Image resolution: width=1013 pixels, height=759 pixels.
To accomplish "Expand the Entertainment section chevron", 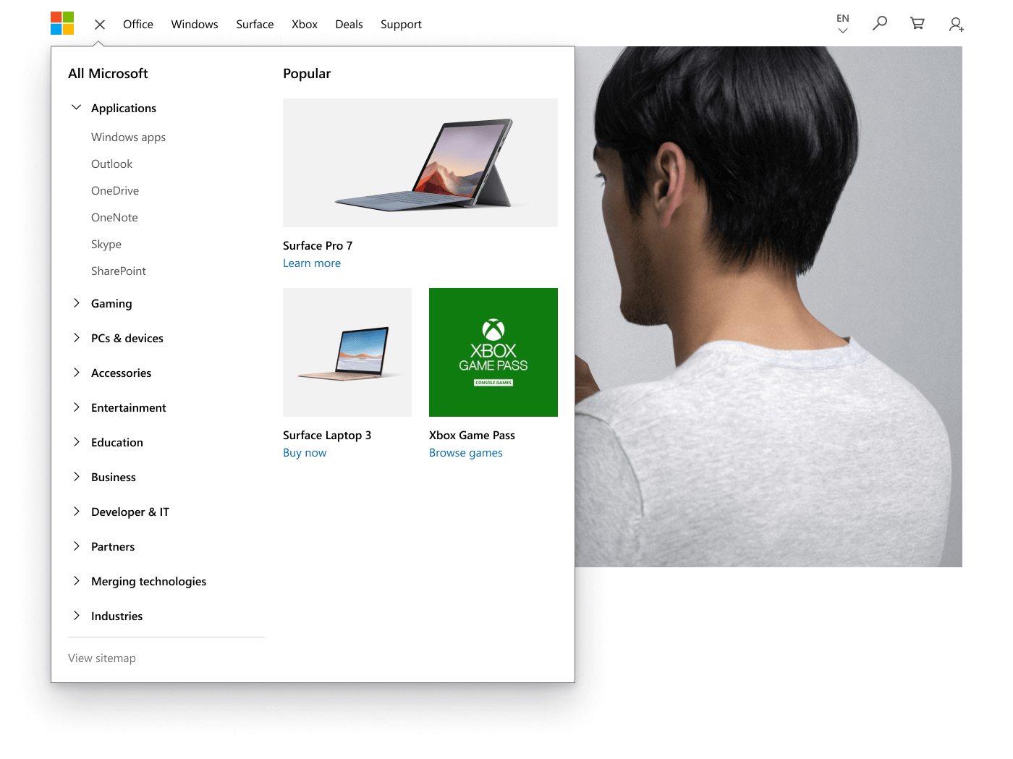I will tap(76, 407).
